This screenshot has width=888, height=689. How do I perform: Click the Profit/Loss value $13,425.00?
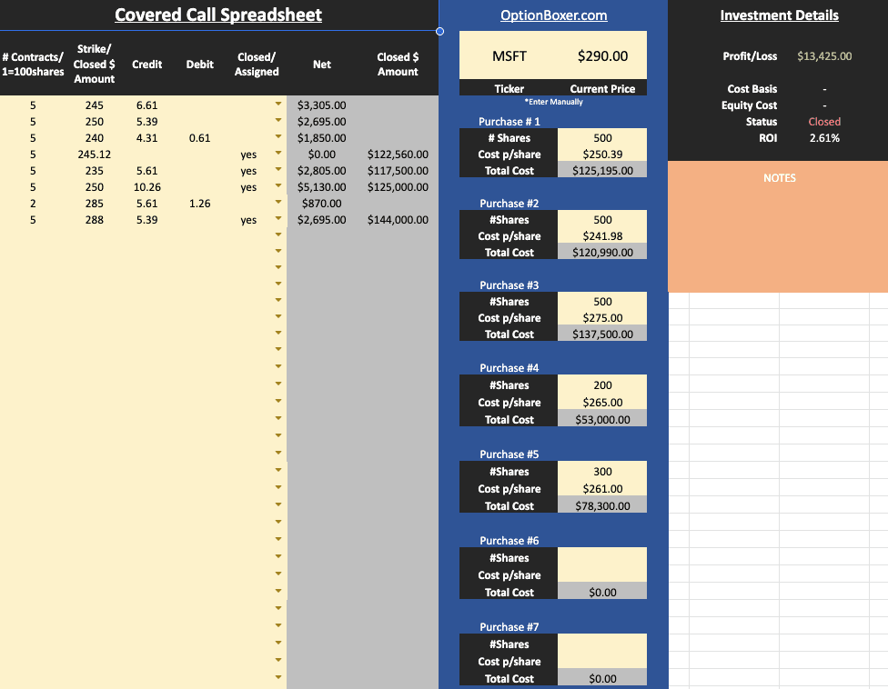(x=824, y=55)
